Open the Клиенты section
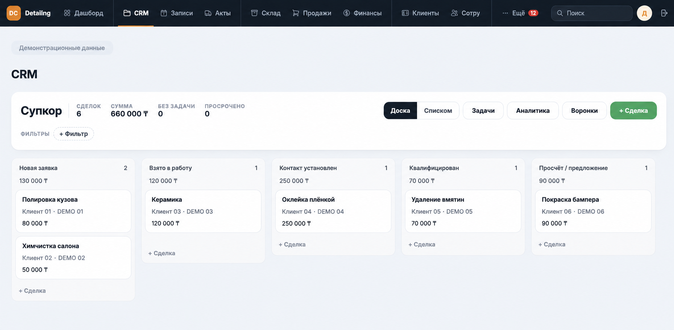Screen dimensions: 674x330 click(x=420, y=13)
